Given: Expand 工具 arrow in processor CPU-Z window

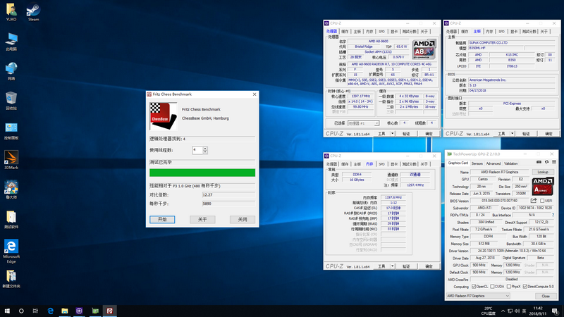Looking at the screenshot, I should [x=393, y=133].
